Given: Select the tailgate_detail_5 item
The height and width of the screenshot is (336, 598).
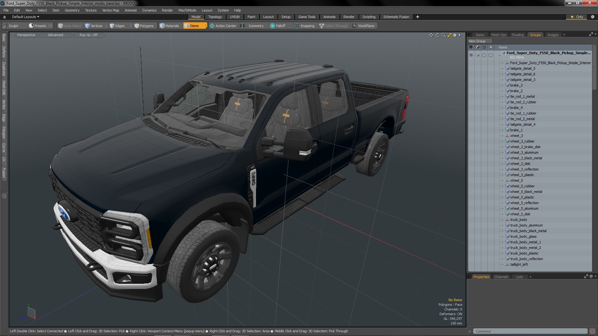Looking at the screenshot, I should click(523, 68).
